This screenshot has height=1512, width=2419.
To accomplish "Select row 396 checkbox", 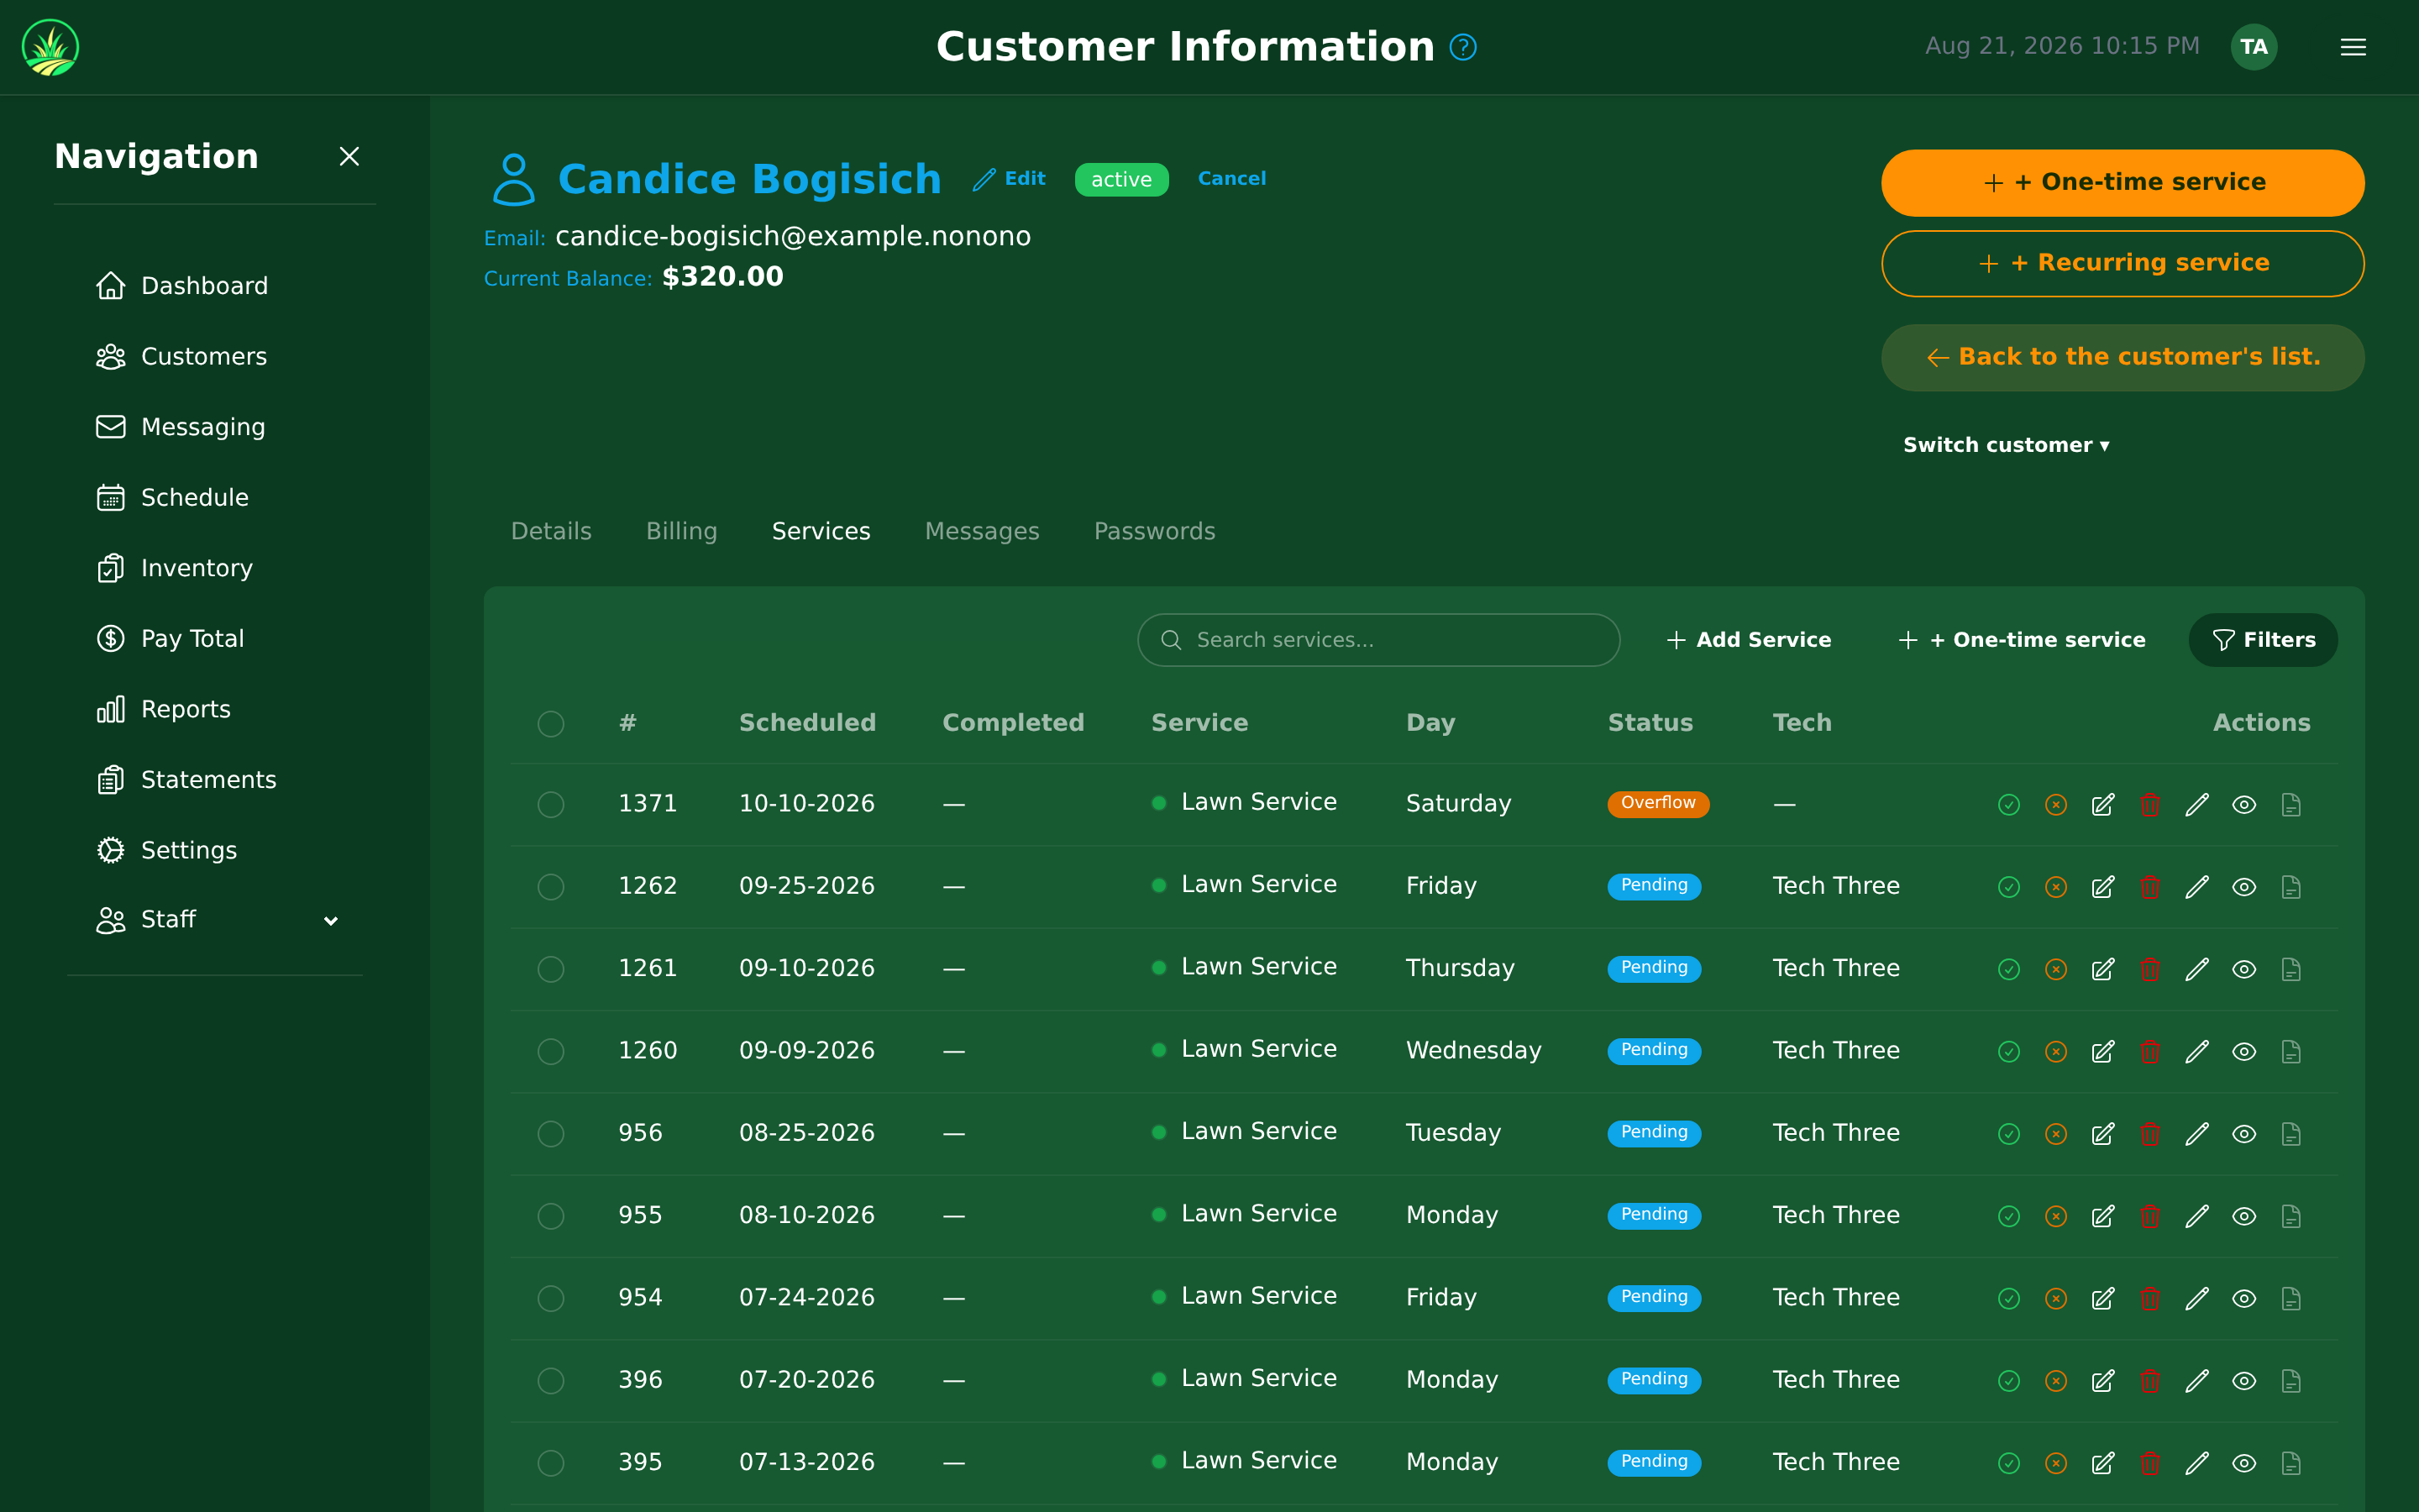I will (x=551, y=1381).
